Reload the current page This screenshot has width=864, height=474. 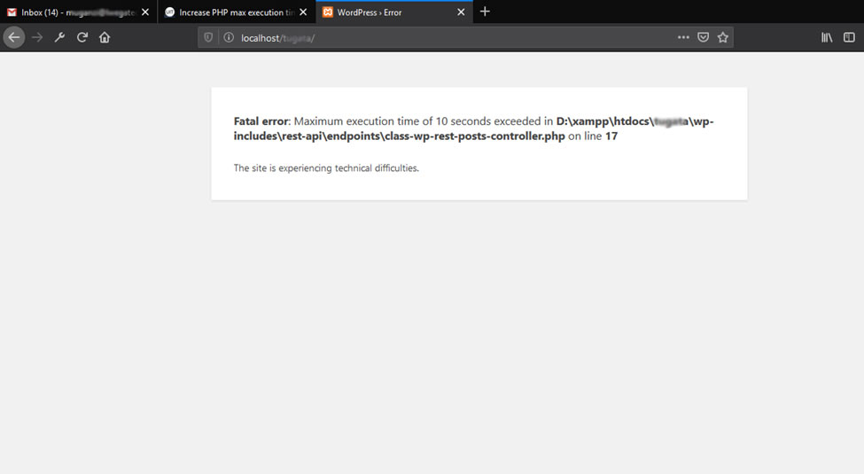tap(82, 37)
